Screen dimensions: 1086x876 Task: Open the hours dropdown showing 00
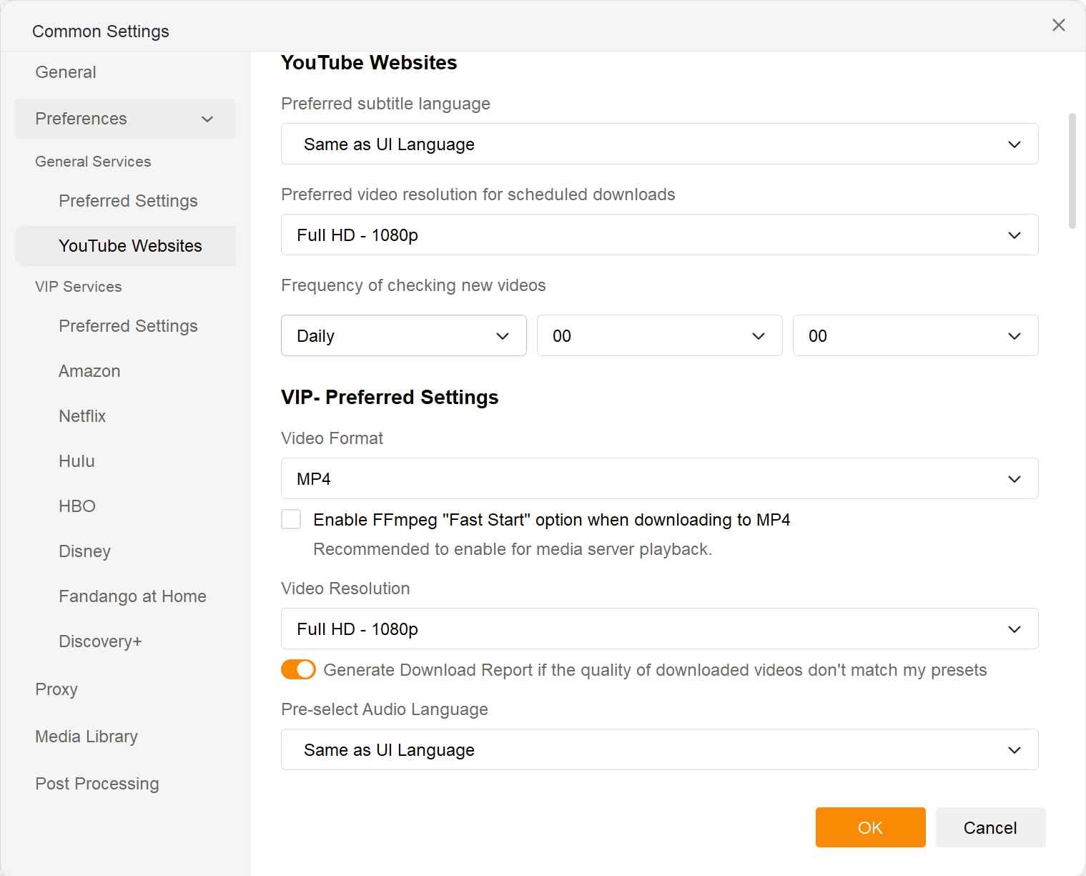(658, 335)
